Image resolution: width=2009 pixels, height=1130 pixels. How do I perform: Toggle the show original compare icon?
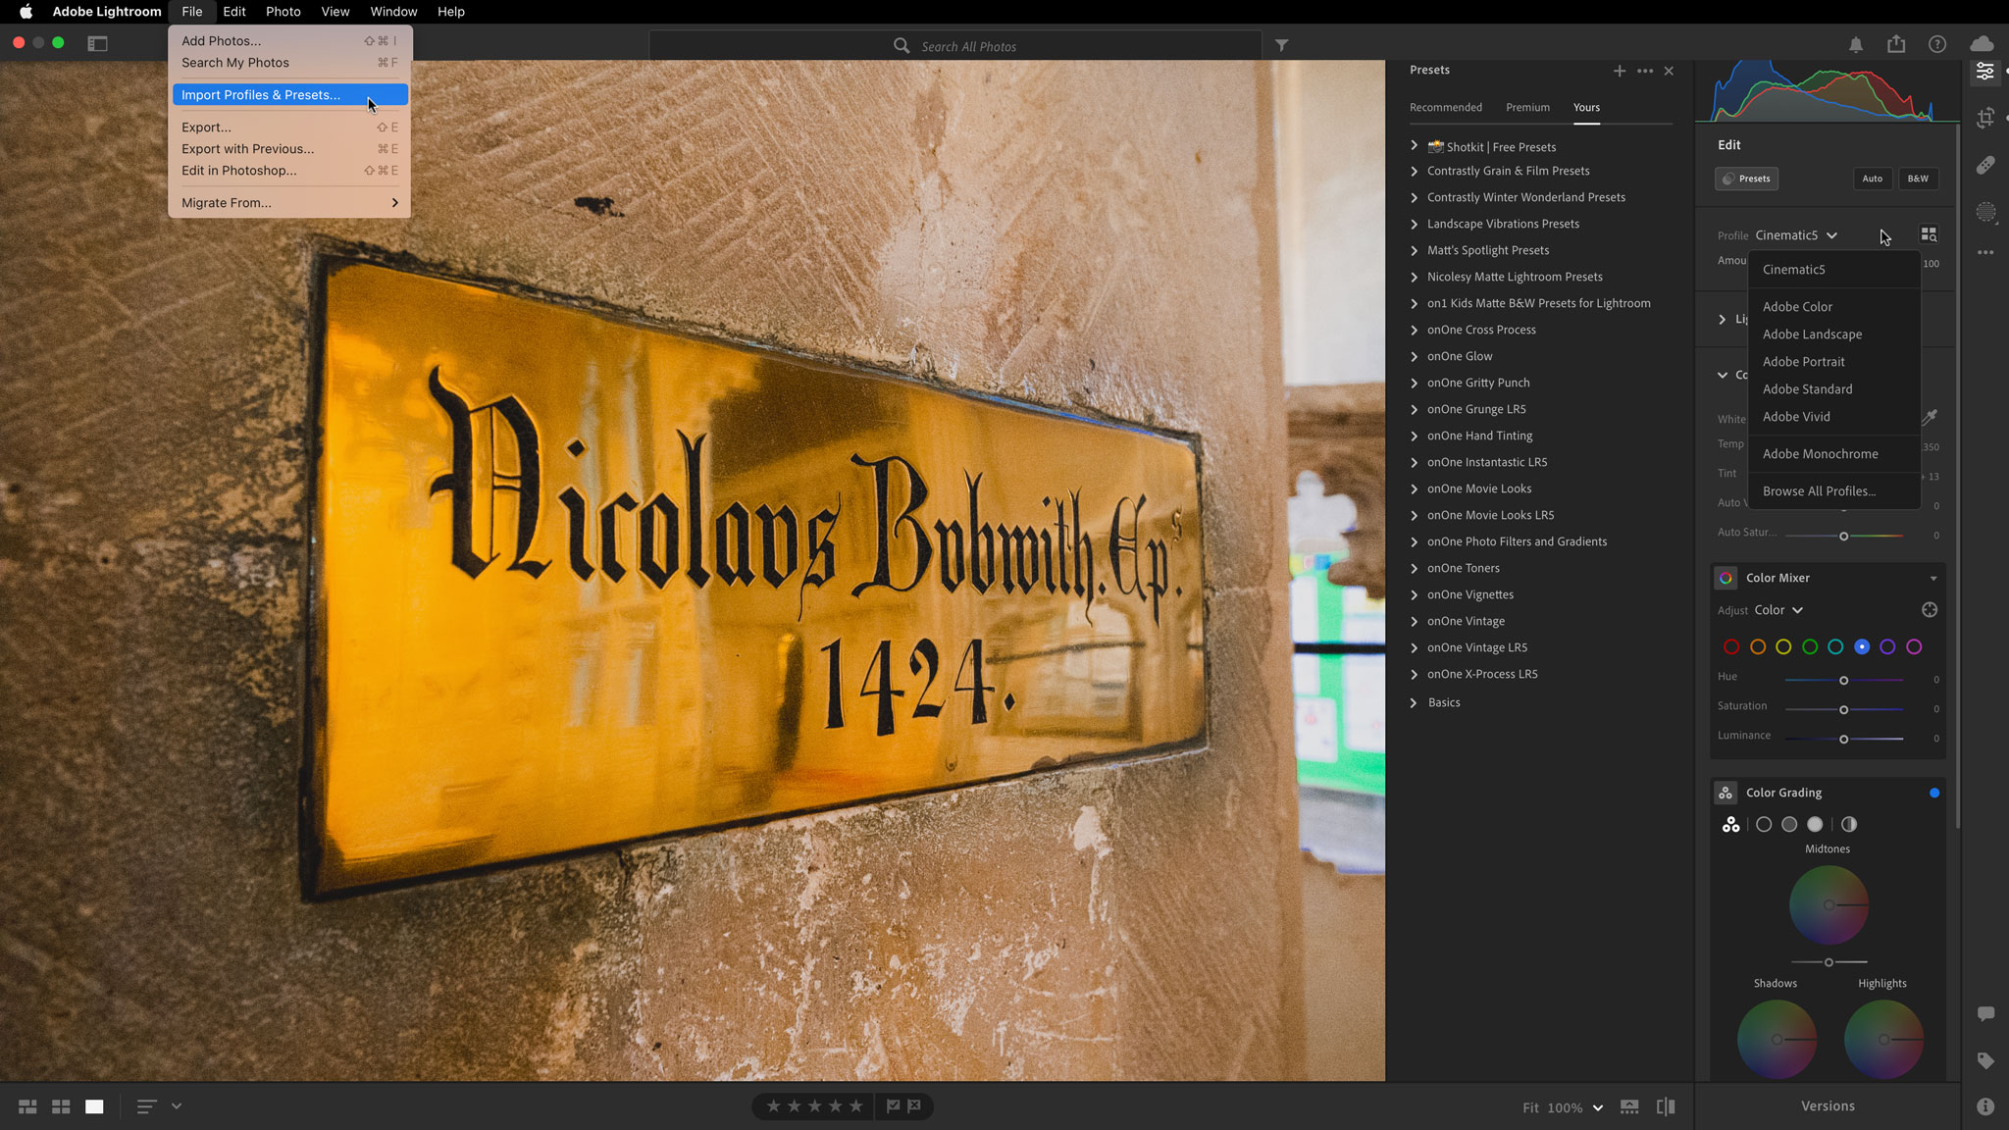point(1665,1106)
